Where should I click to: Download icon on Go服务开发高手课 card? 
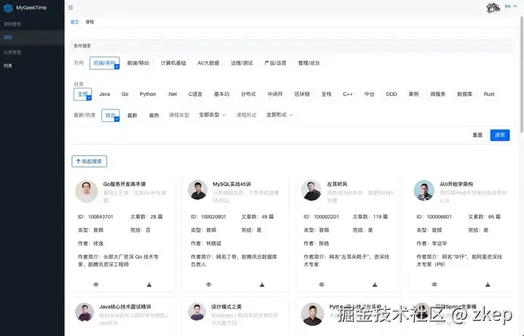click(x=149, y=284)
